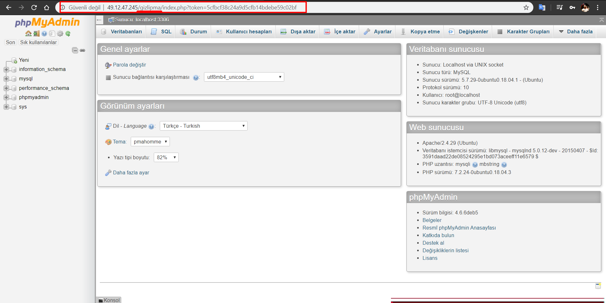Click the Yeni new database icon

[14, 60]
